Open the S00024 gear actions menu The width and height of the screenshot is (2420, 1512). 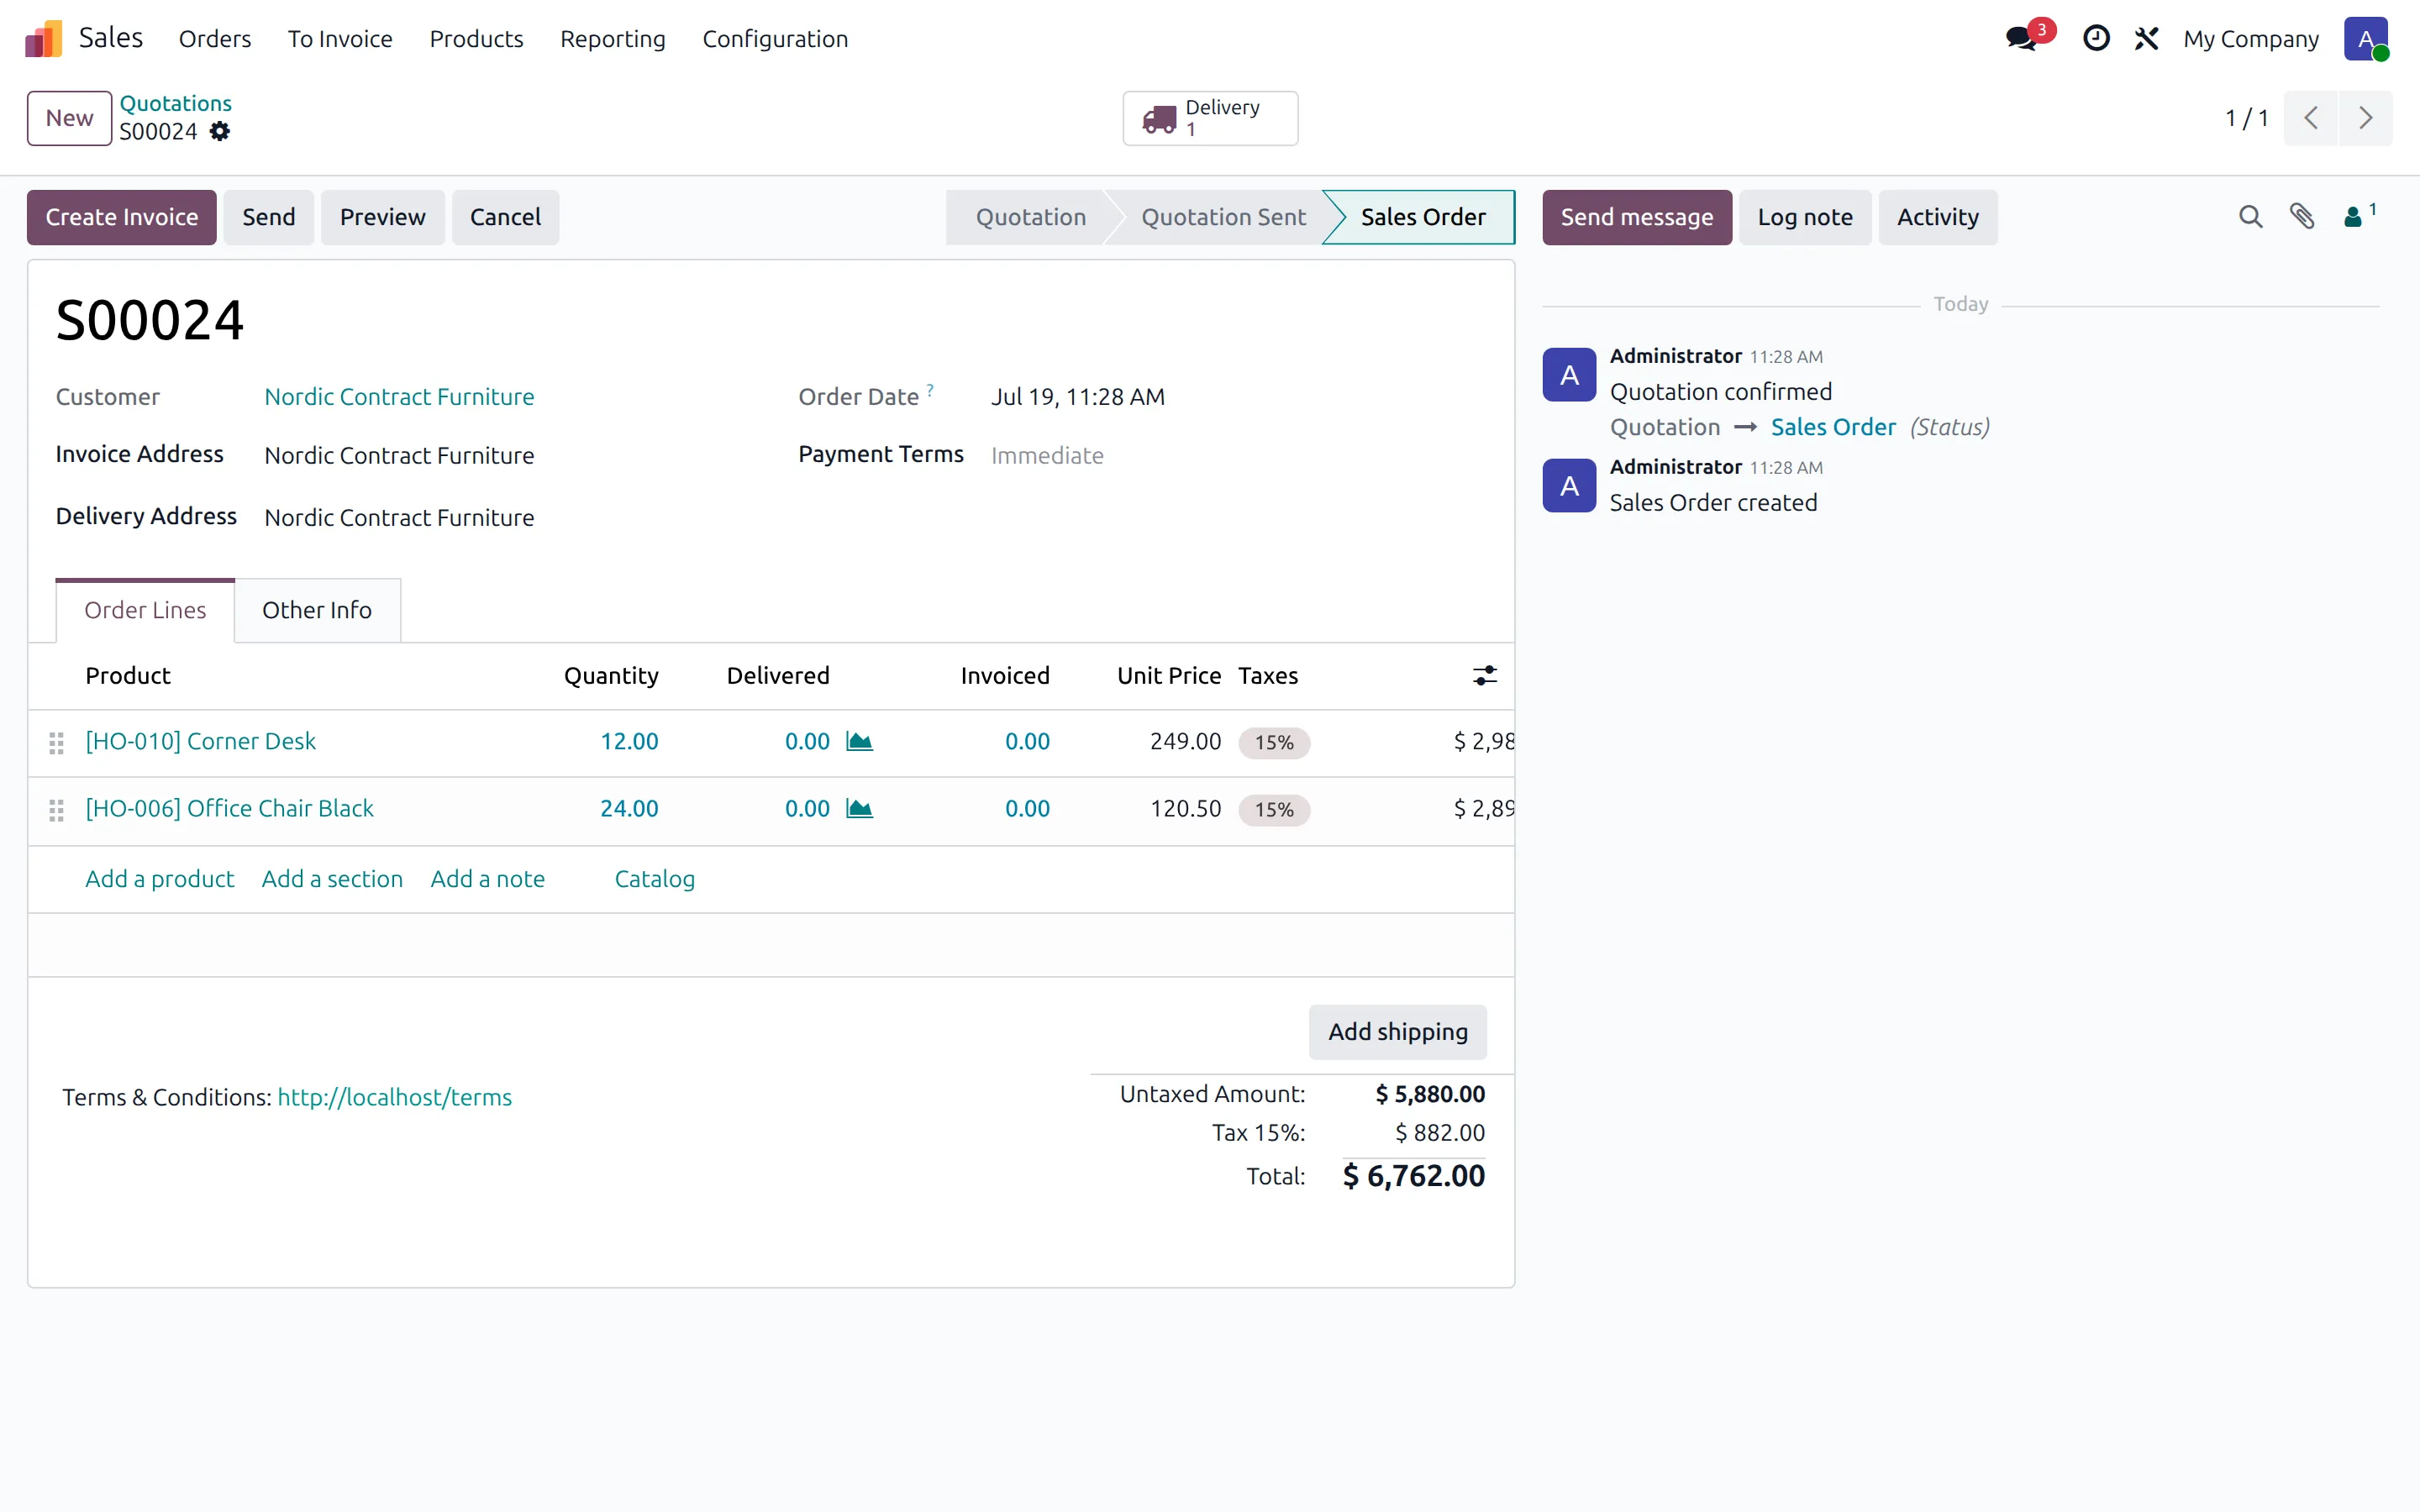(x=220, y=132)
